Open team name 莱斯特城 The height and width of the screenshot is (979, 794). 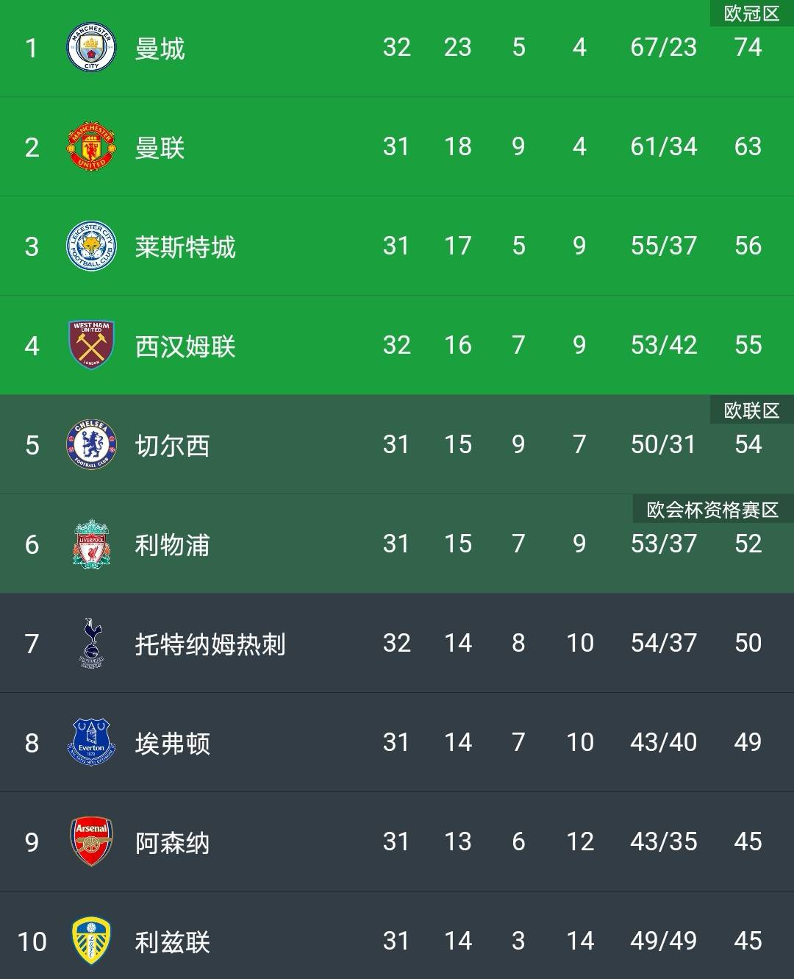click(185, 247)
